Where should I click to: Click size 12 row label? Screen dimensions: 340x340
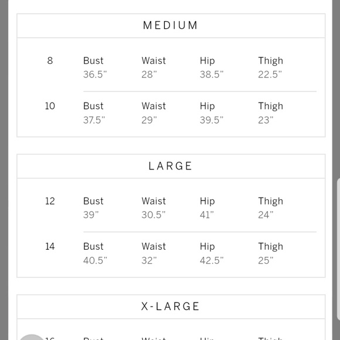[x=50, y=201]
